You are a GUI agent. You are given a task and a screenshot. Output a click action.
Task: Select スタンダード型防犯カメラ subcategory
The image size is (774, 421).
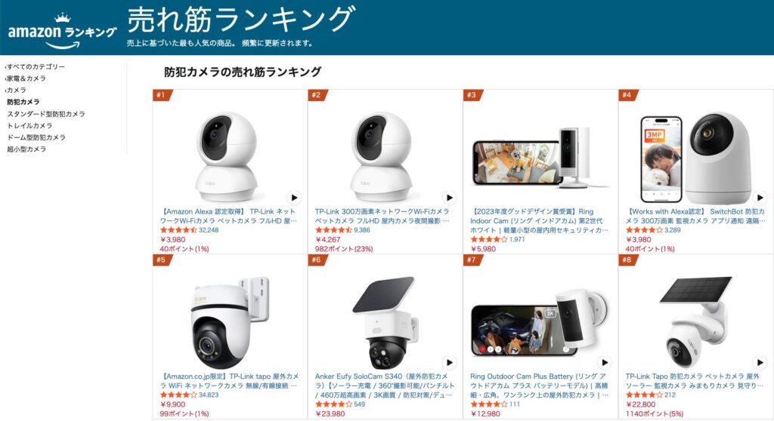coord(46,114)
